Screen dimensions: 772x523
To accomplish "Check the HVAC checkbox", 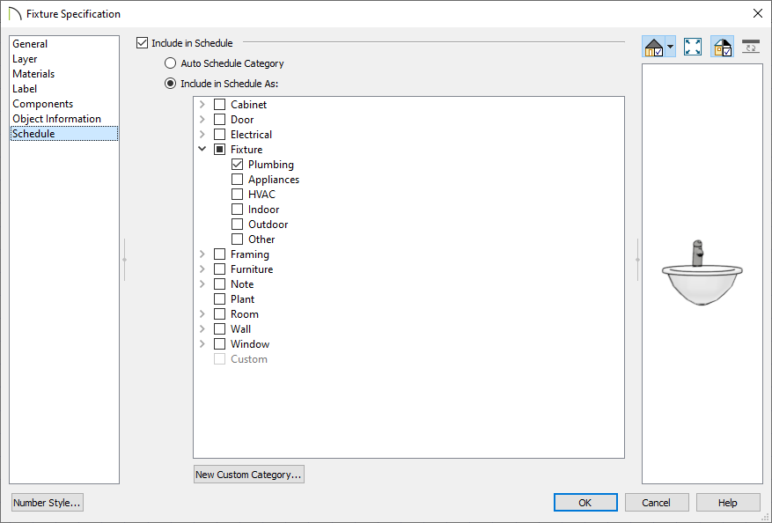I will point(238,194).
